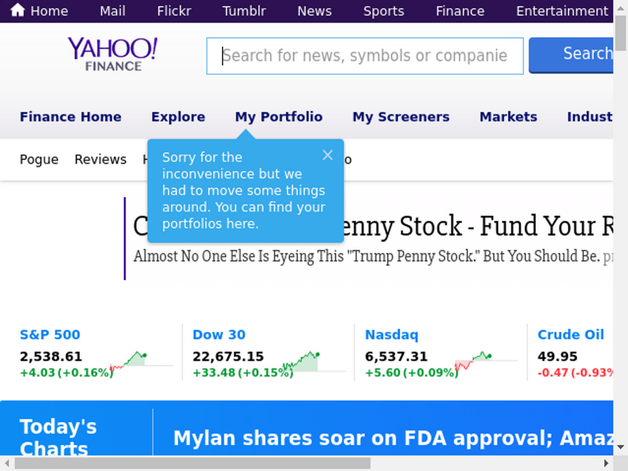Screen dimensions: 628x471
Task: Select Explore in the navigation bar
Action: (x=178, y=117)
